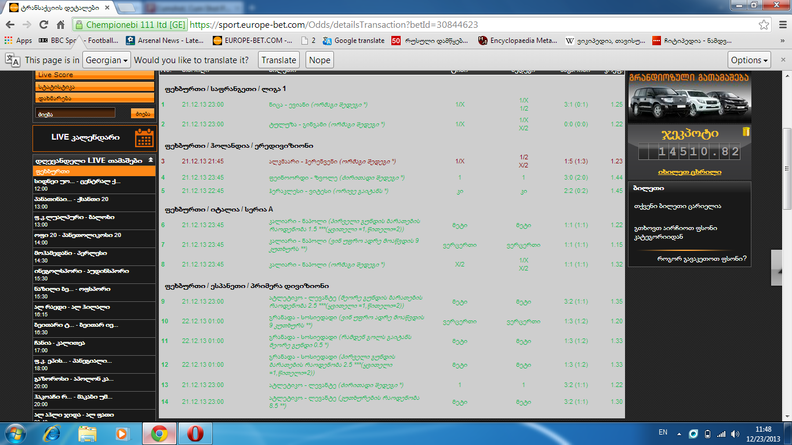
Task: Open the browser home page icon
Action: coord(60,25)
